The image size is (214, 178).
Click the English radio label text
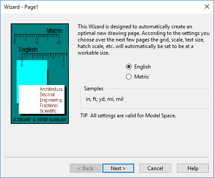tap(143, 67)
